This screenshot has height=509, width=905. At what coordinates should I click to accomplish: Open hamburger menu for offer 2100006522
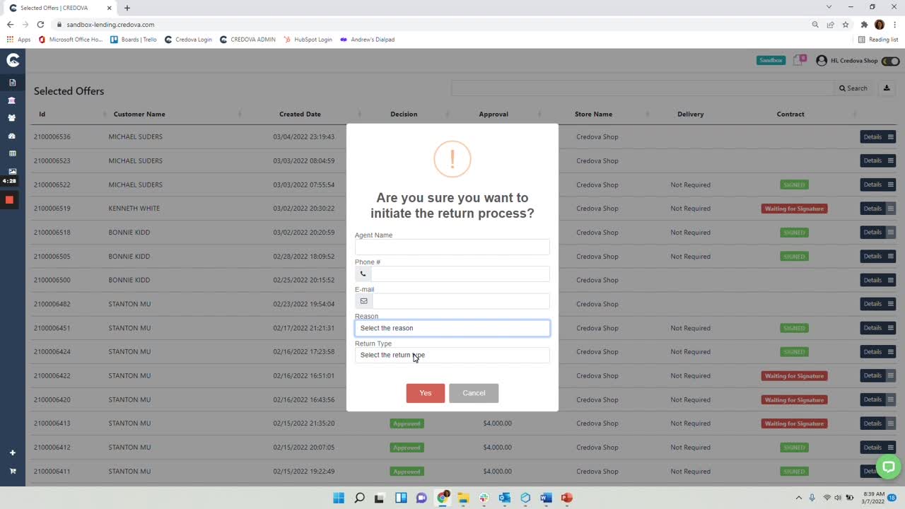(891, 185)
